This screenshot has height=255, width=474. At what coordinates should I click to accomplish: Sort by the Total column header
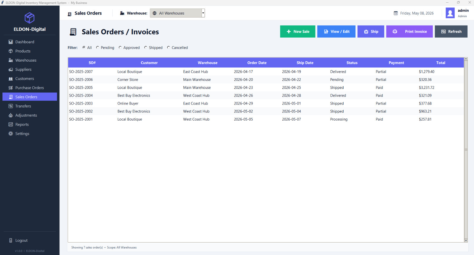tap(441, 63)
